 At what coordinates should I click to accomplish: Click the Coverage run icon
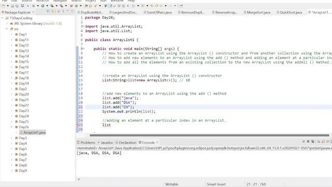pyautogui.click(x=52, y=6)
